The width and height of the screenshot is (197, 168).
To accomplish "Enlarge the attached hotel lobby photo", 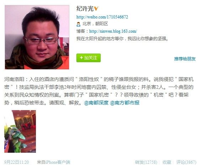I will (x=20, y=131).
